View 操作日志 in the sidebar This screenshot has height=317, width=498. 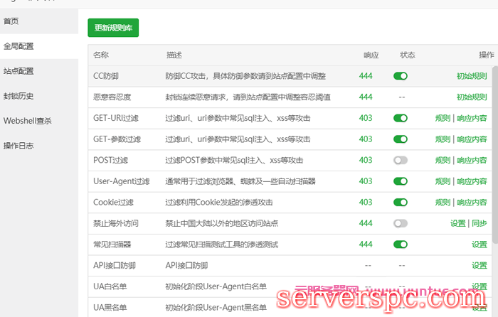18,146
